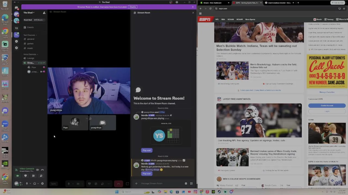Screen dimensions: 348x195
Task: Open NFL menu on ESPN
Action: pyautogui.click(x=217, y=19)
